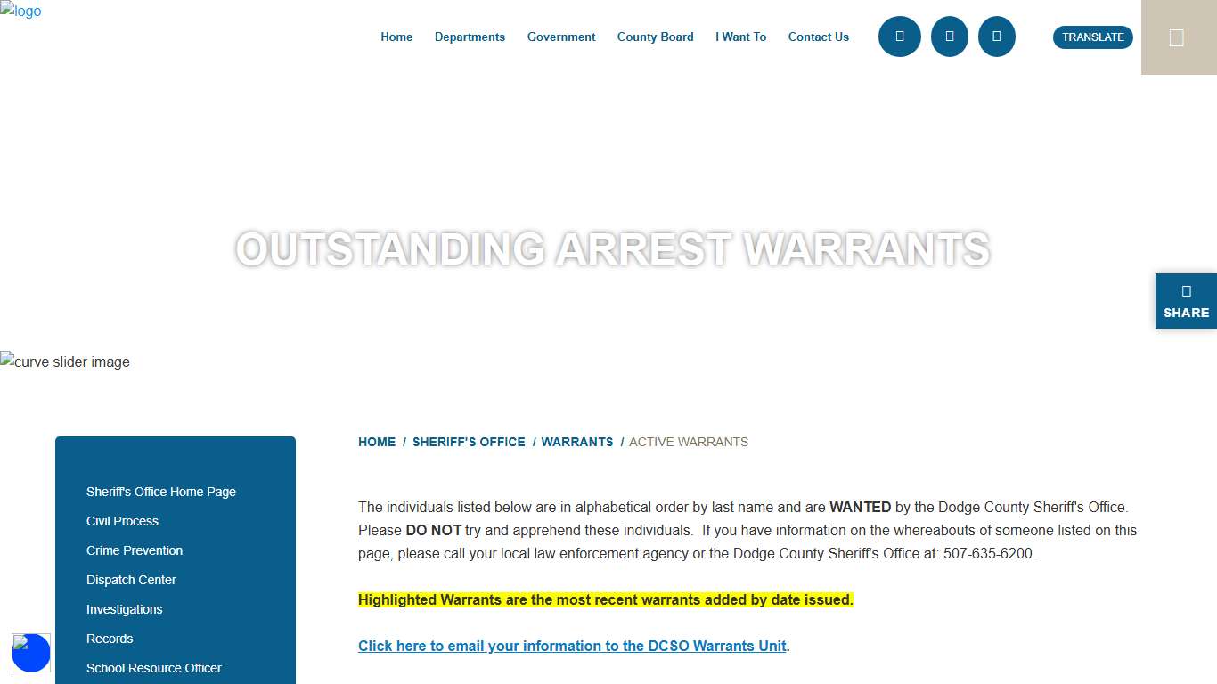This screenshot has height=684, width=1217.
Task: Click the email DCSO Warrants Unit link
Action: click(x=572, y=647)
